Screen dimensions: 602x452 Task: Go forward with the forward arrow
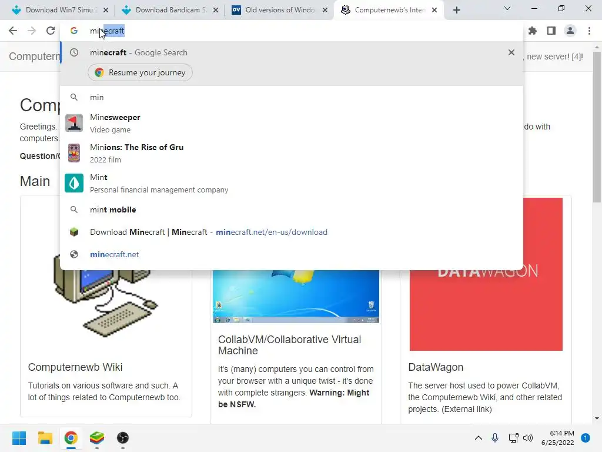pyautogui.click(x=32, y=31)
